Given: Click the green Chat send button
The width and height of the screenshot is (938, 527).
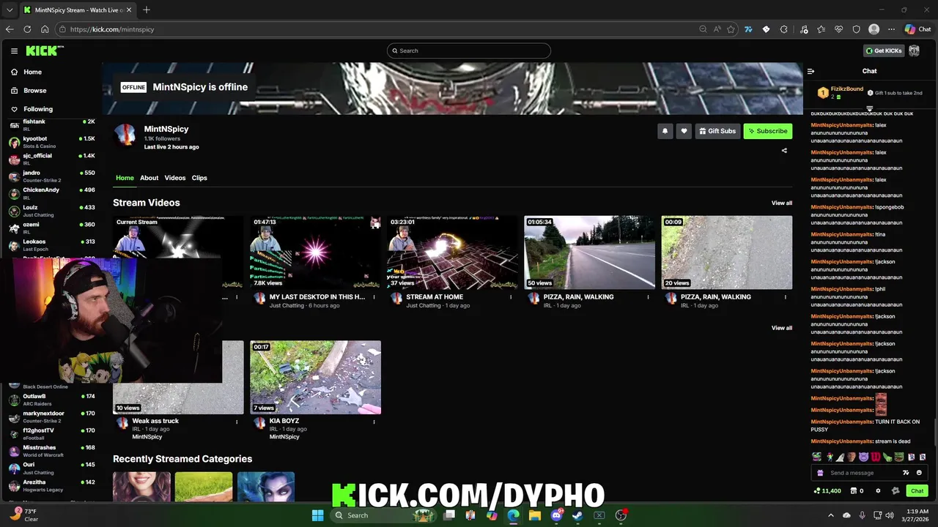Looking at the screenshot, I should click(x=917, y=490).
